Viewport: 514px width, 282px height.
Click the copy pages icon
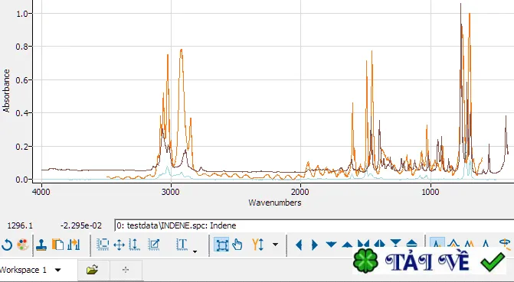[x=58, y=245]
